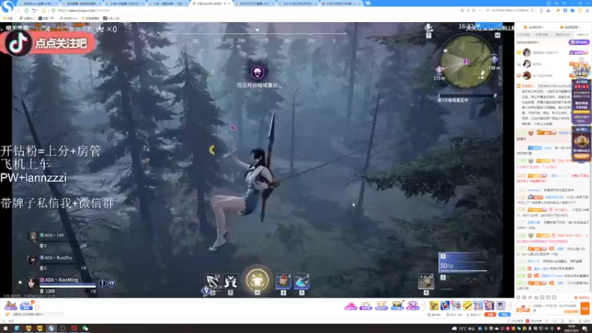Open the first ranking sub-tab in chat panel

524,35
